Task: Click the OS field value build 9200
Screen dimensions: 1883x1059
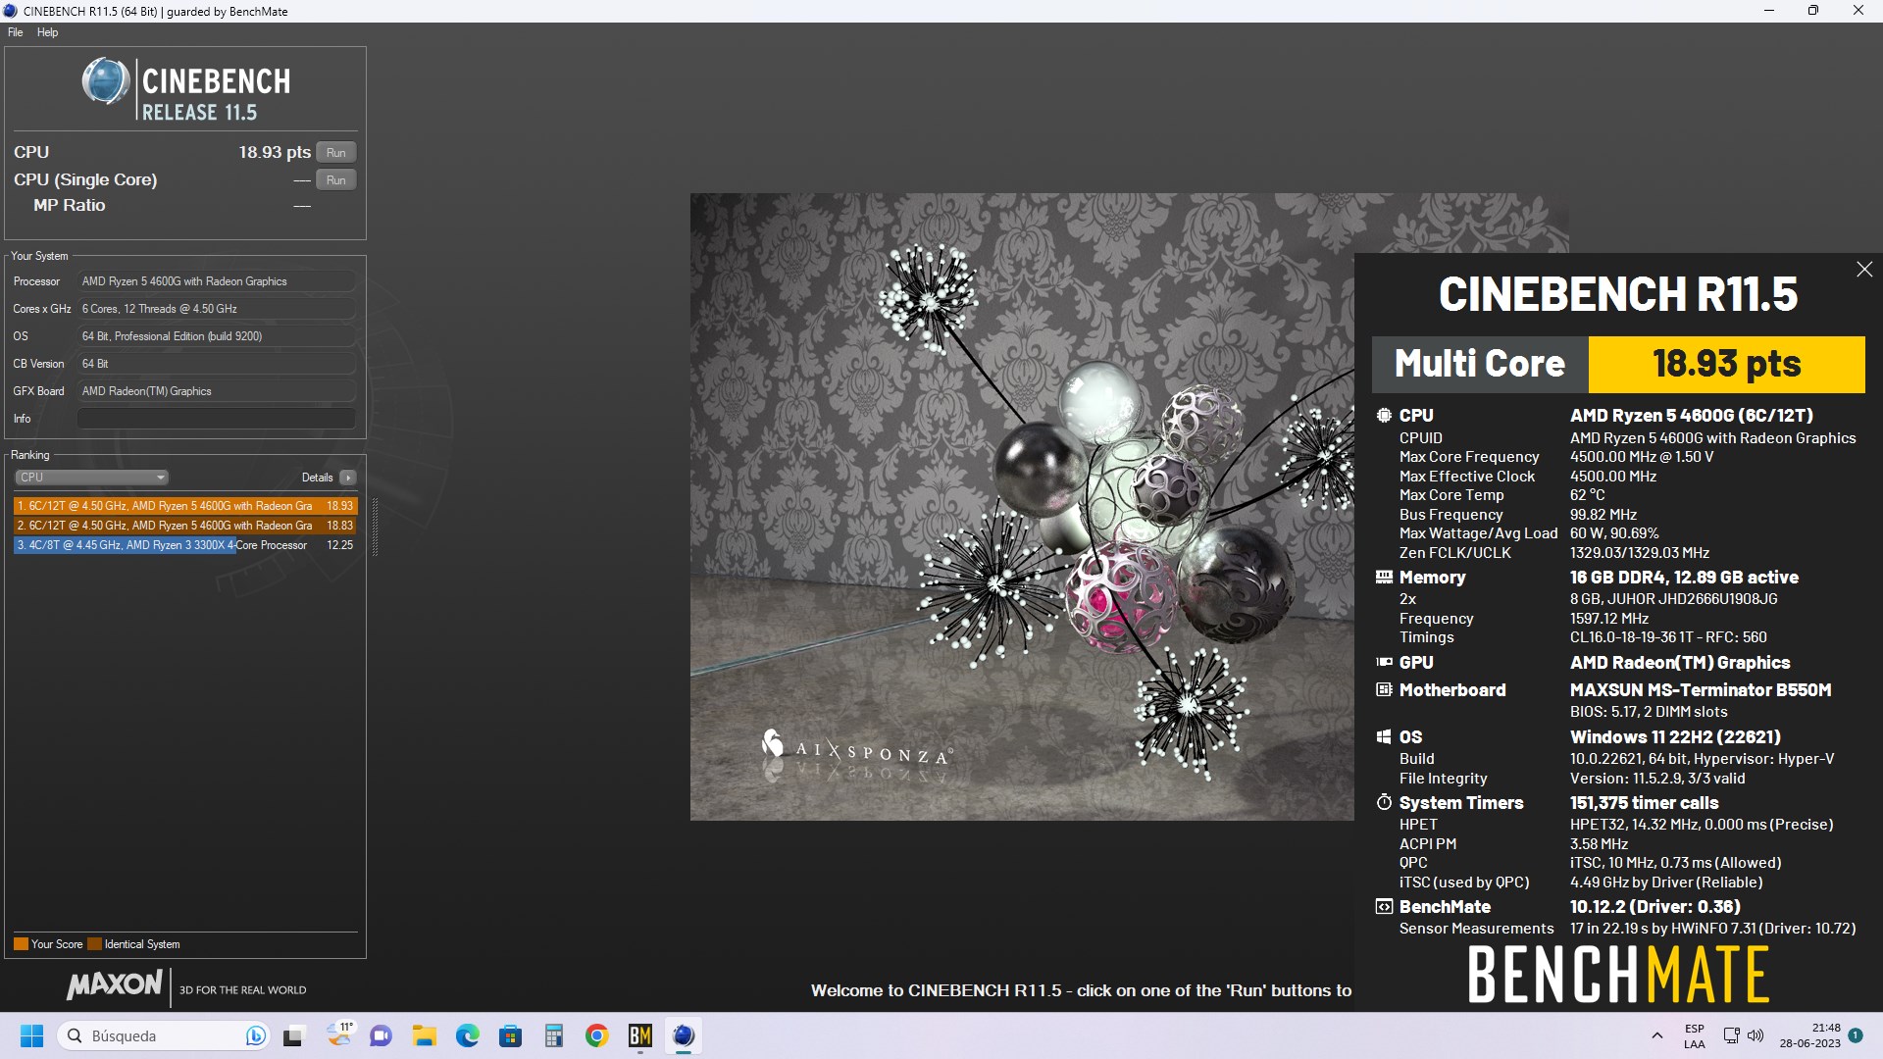Action: [x=216, y=336]
